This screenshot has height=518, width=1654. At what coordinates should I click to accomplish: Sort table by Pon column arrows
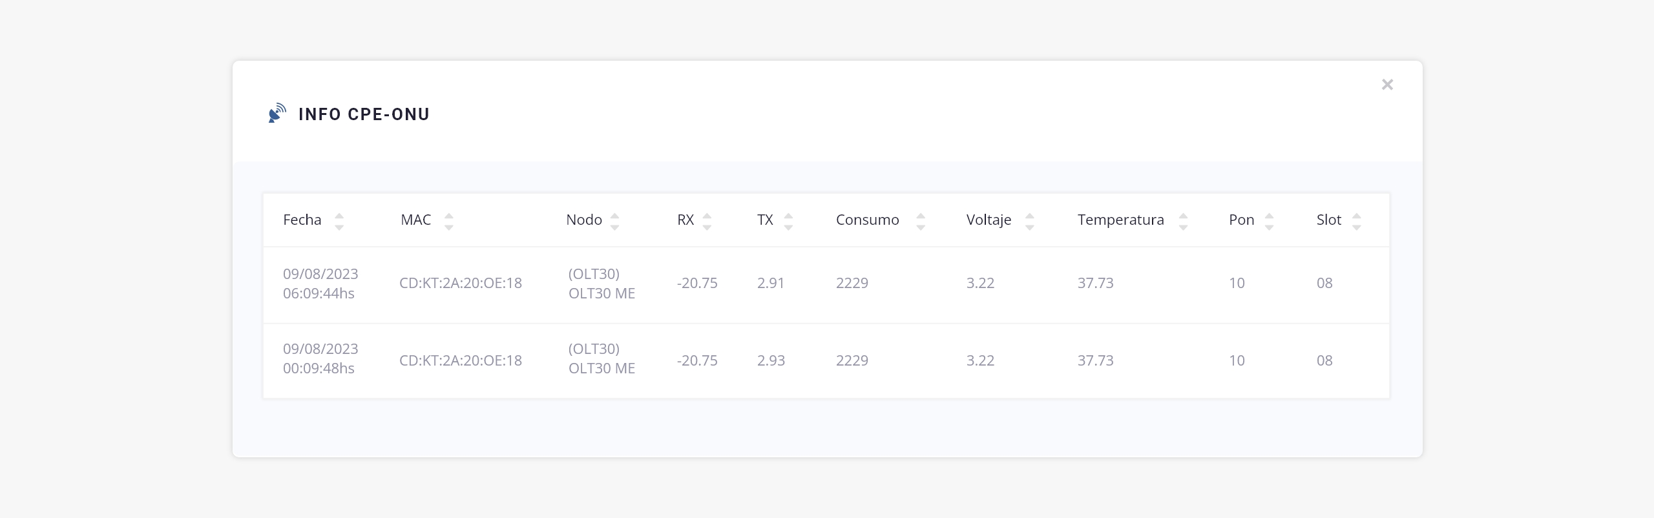pos(1269,221)
